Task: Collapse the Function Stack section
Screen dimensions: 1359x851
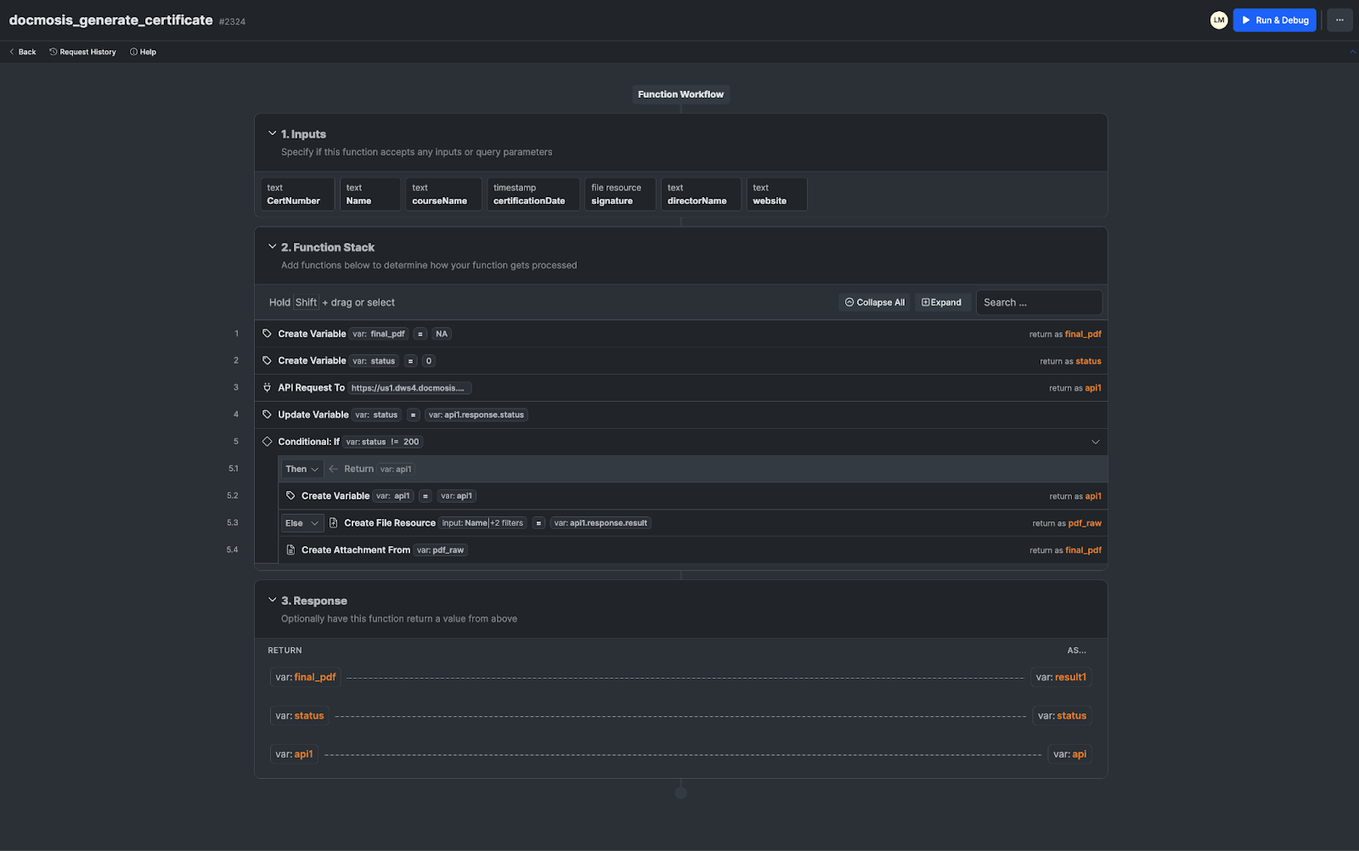Action: tap(273, 246)
